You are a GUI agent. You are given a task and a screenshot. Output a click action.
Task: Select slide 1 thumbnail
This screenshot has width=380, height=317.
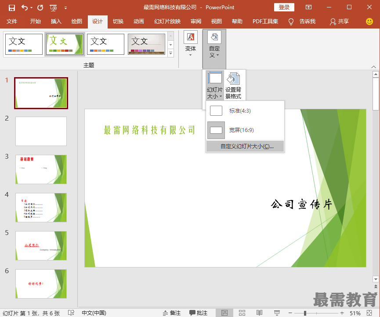tap(41, 93)
